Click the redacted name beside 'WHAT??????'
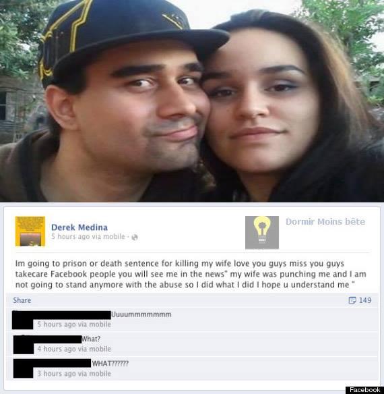Screen dimensions: 384x394 tap(52, 364)
